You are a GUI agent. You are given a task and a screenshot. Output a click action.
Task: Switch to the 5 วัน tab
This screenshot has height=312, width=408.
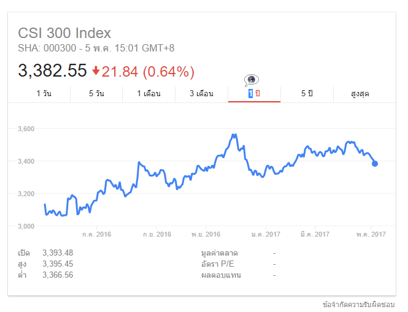click(x=96, y=94)
